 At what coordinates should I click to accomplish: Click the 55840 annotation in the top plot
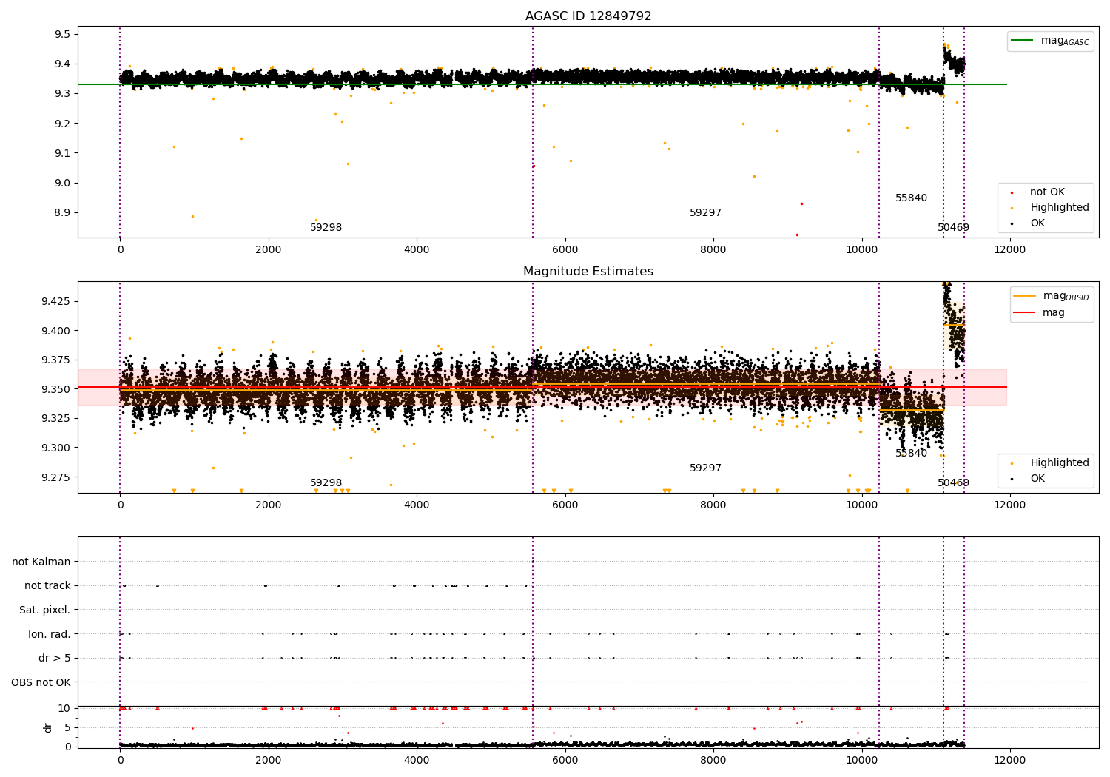(x=911, y=198)
